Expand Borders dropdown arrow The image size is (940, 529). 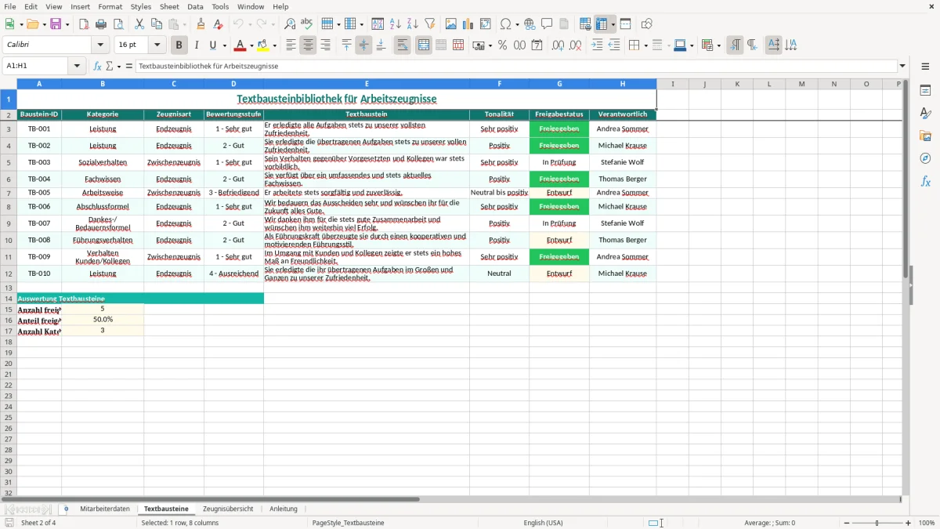[645, 45]
